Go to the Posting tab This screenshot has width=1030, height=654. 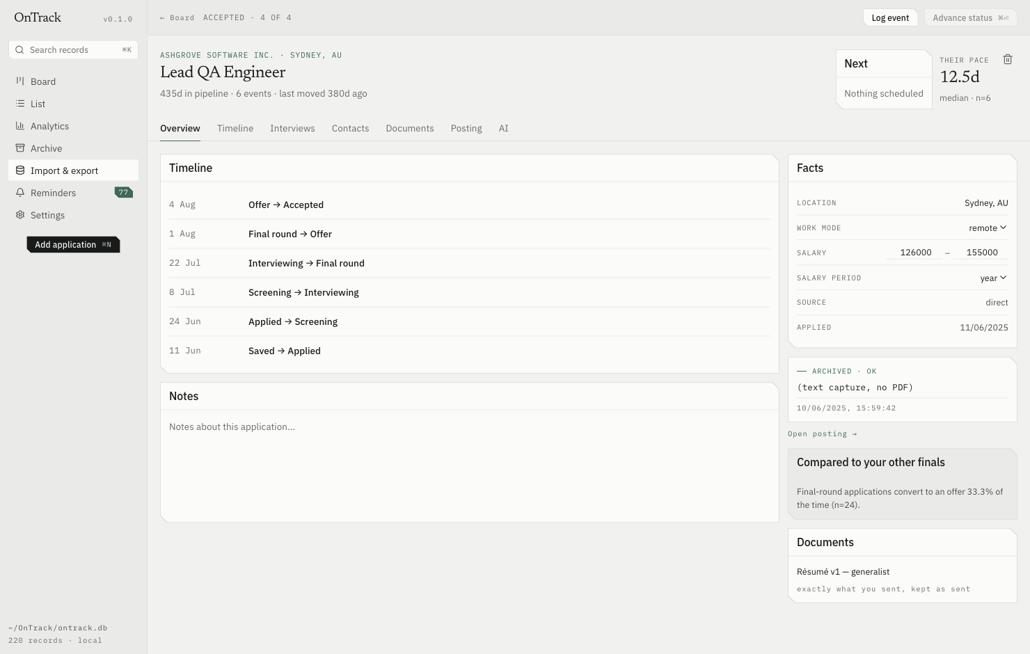pos(466,129)
